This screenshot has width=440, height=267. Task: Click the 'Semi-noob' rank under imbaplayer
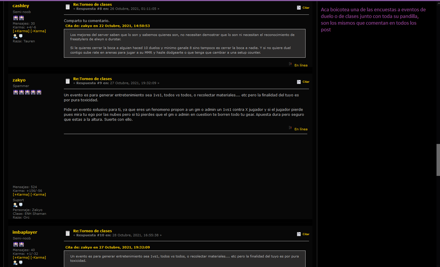(22, 238)
